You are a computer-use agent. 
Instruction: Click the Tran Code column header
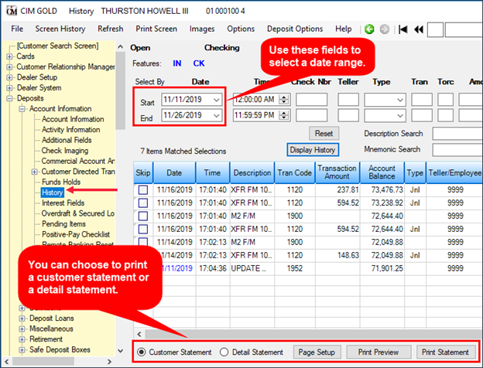tap(294, 172)
